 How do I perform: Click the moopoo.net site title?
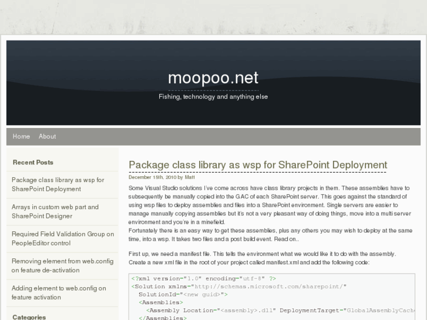pos(213,78)
